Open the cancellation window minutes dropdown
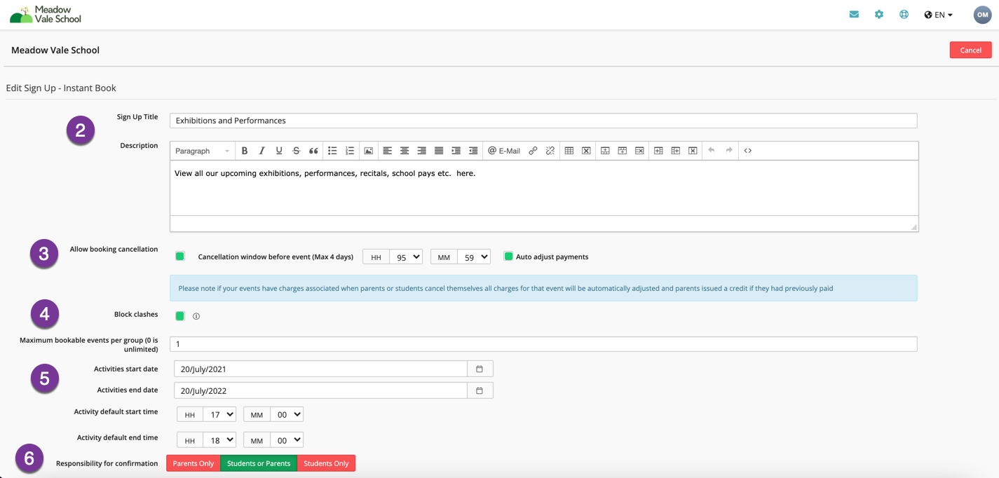The image size is (999, 478). coord(474,257)
